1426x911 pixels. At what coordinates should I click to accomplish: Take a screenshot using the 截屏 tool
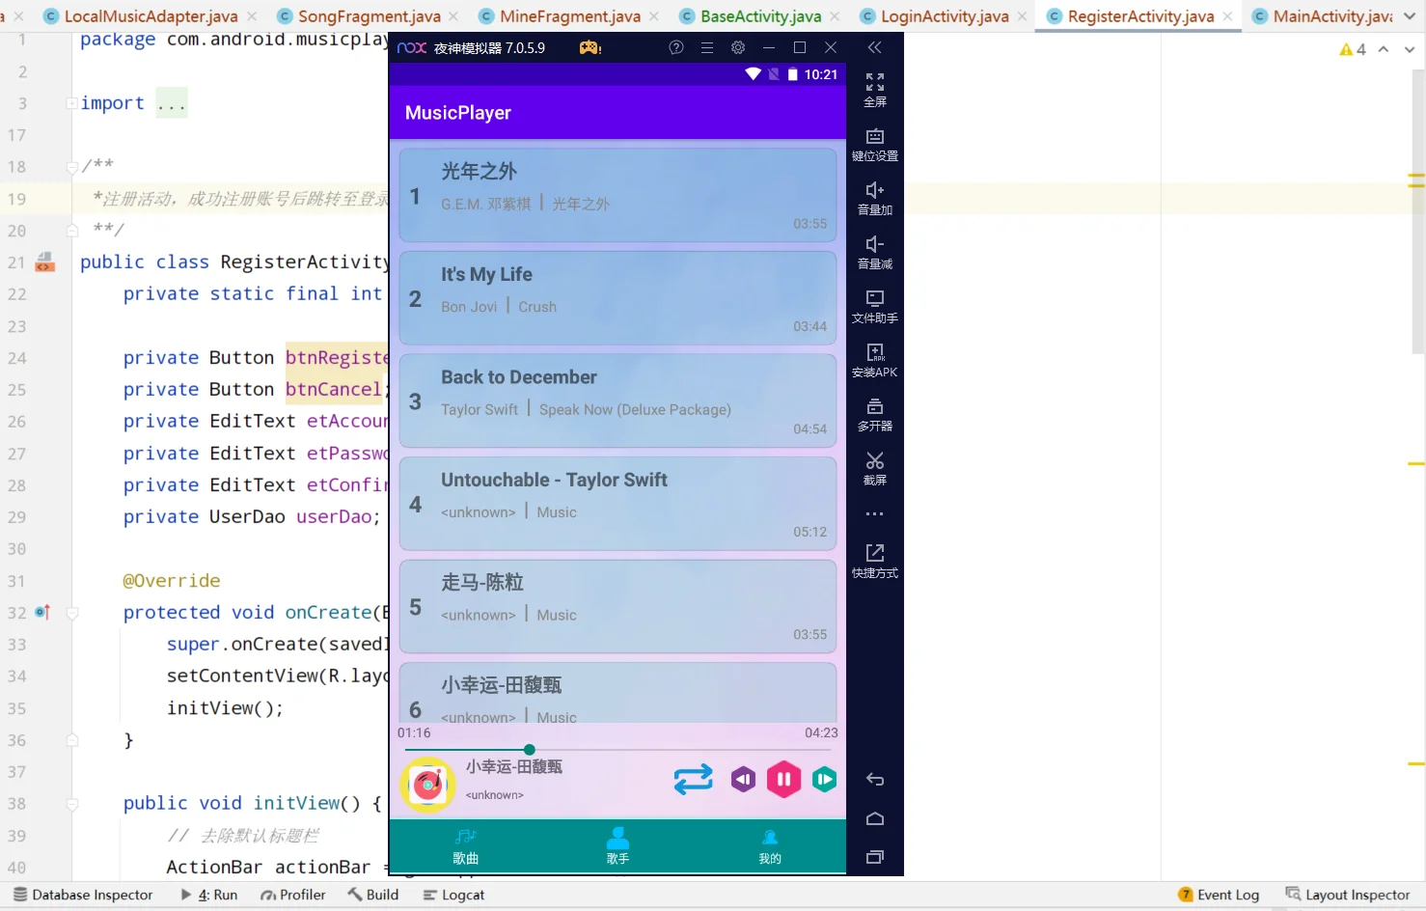[x=874, y=468]
